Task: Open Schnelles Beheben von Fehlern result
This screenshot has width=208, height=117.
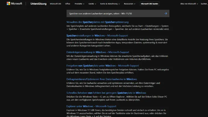Action: coord(106,93)
